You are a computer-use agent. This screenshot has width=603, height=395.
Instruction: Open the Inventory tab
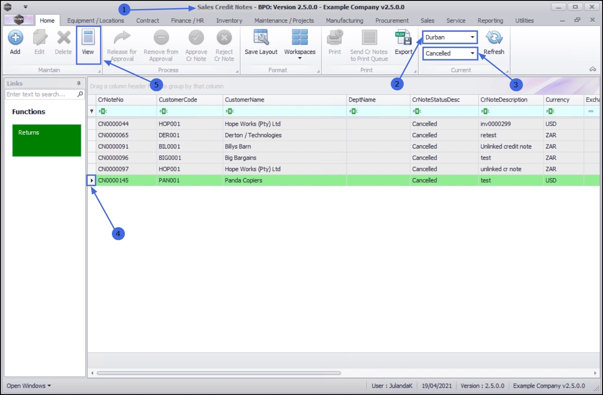(229, 21)
